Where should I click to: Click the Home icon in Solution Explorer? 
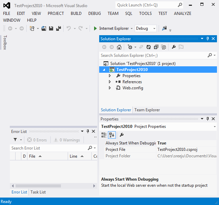pyautogui.click(x=119, y=47)
